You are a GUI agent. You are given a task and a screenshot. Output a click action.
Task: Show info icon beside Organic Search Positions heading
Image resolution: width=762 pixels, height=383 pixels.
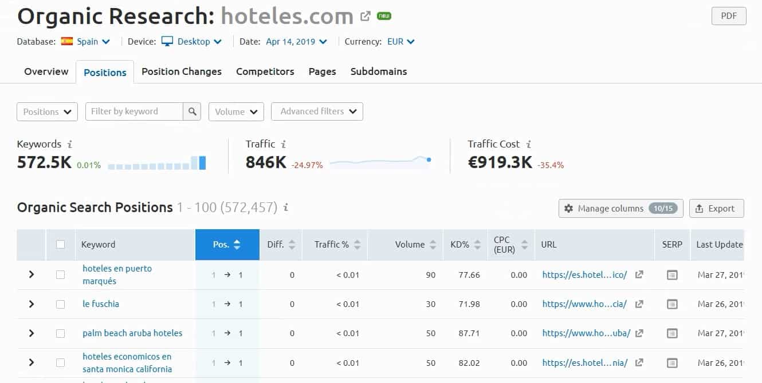tap(286, 208)
